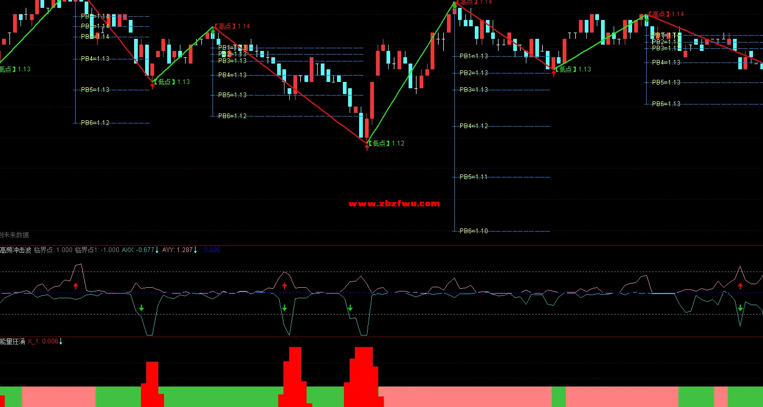Click the down arrow next to the AXX value

tap(157, 250)
